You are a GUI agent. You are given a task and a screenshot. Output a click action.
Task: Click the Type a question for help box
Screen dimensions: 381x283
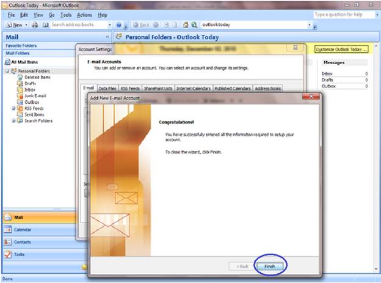pos(344,15)
